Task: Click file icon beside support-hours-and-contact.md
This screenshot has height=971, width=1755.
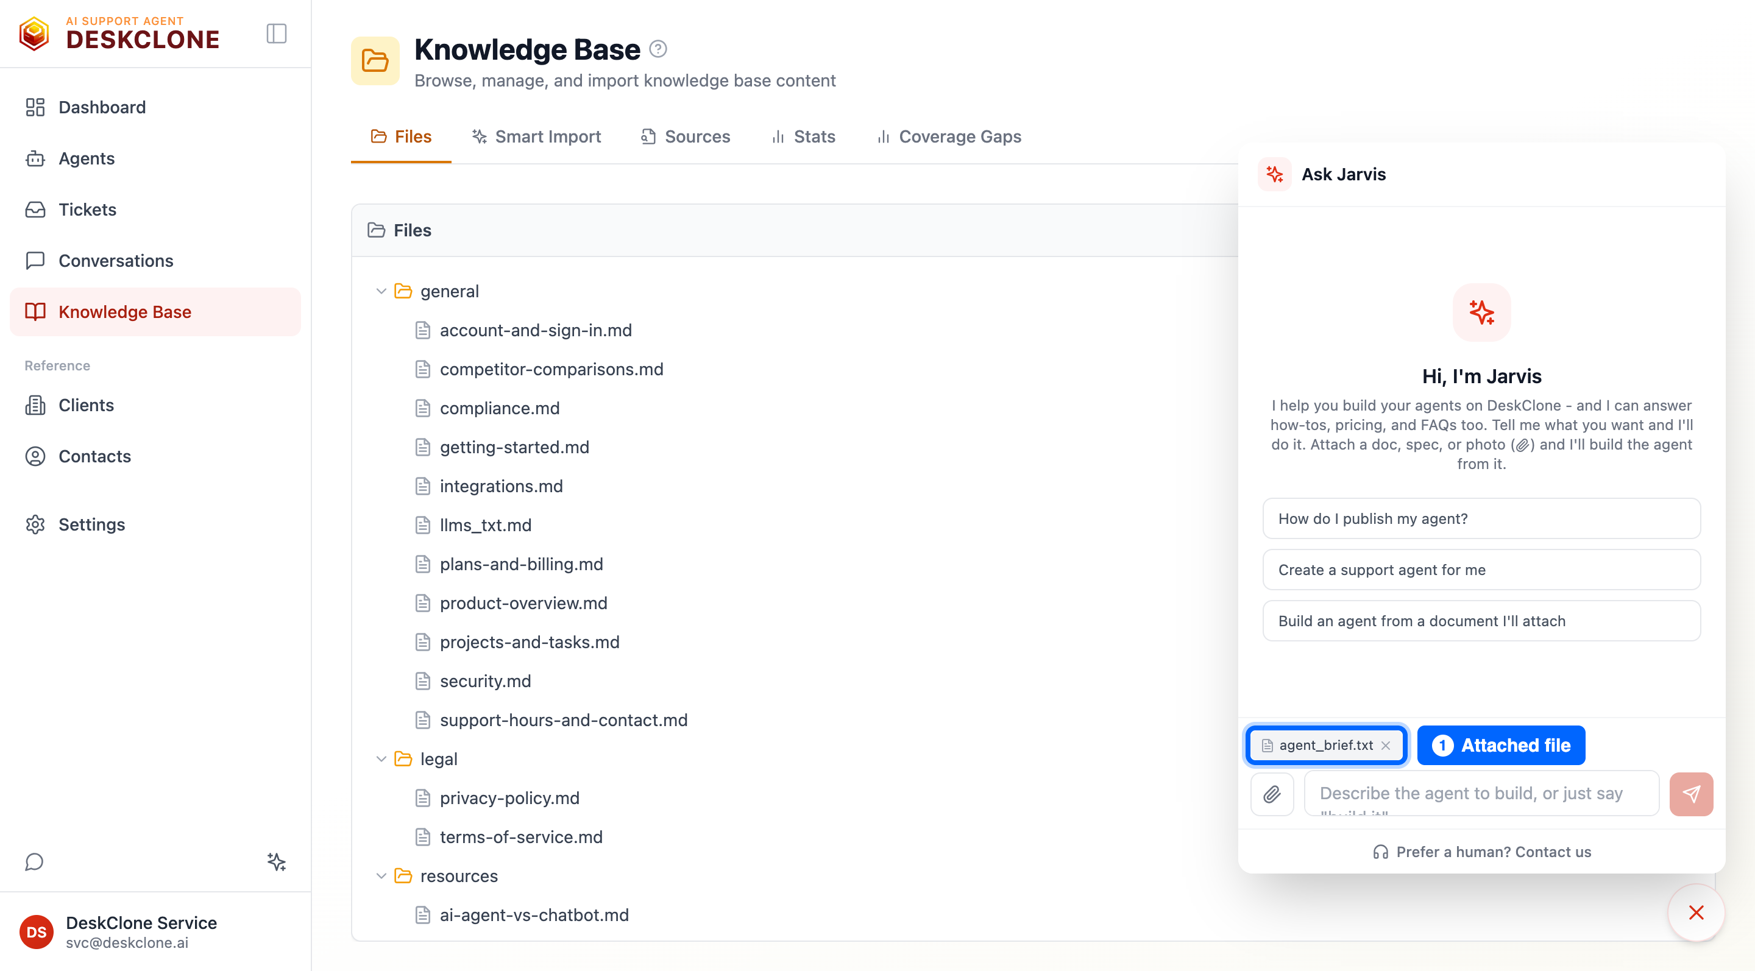Action: pos(422,720)
